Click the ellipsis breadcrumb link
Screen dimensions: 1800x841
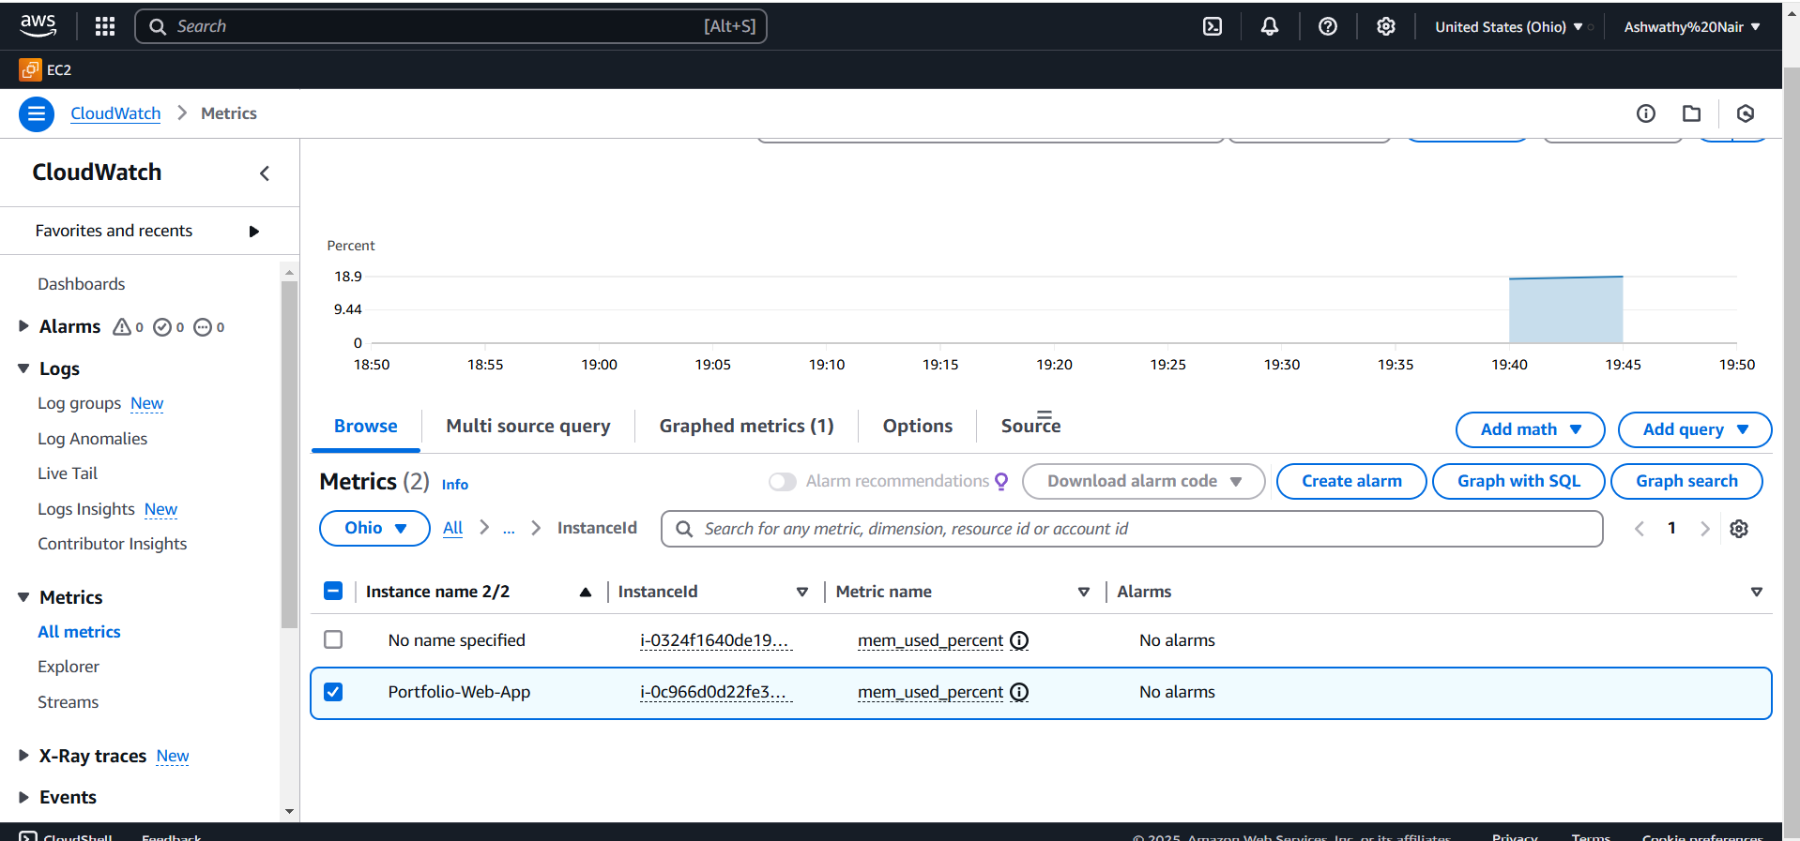(x=509, y=529)
